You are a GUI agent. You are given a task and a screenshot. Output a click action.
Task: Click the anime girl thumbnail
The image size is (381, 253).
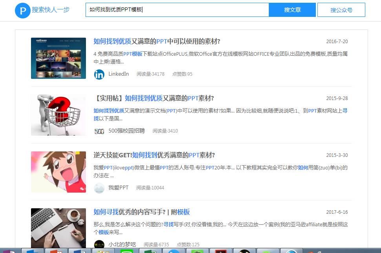pos(58,172)
